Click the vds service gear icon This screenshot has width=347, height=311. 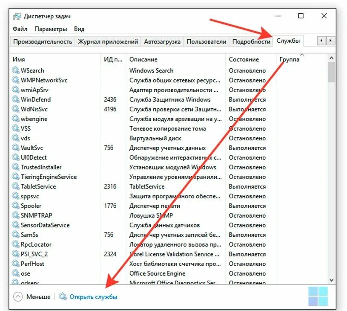pyautogui.click(x=15, y=138)
